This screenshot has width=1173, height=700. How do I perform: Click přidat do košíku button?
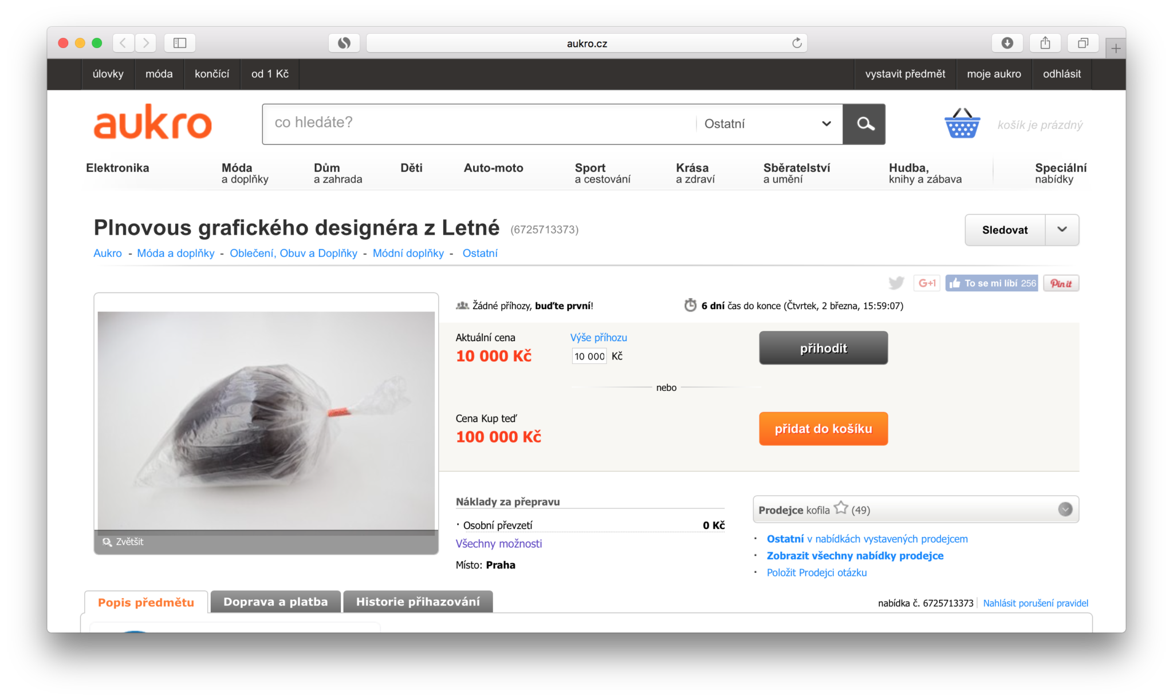(x=823, y=429)
